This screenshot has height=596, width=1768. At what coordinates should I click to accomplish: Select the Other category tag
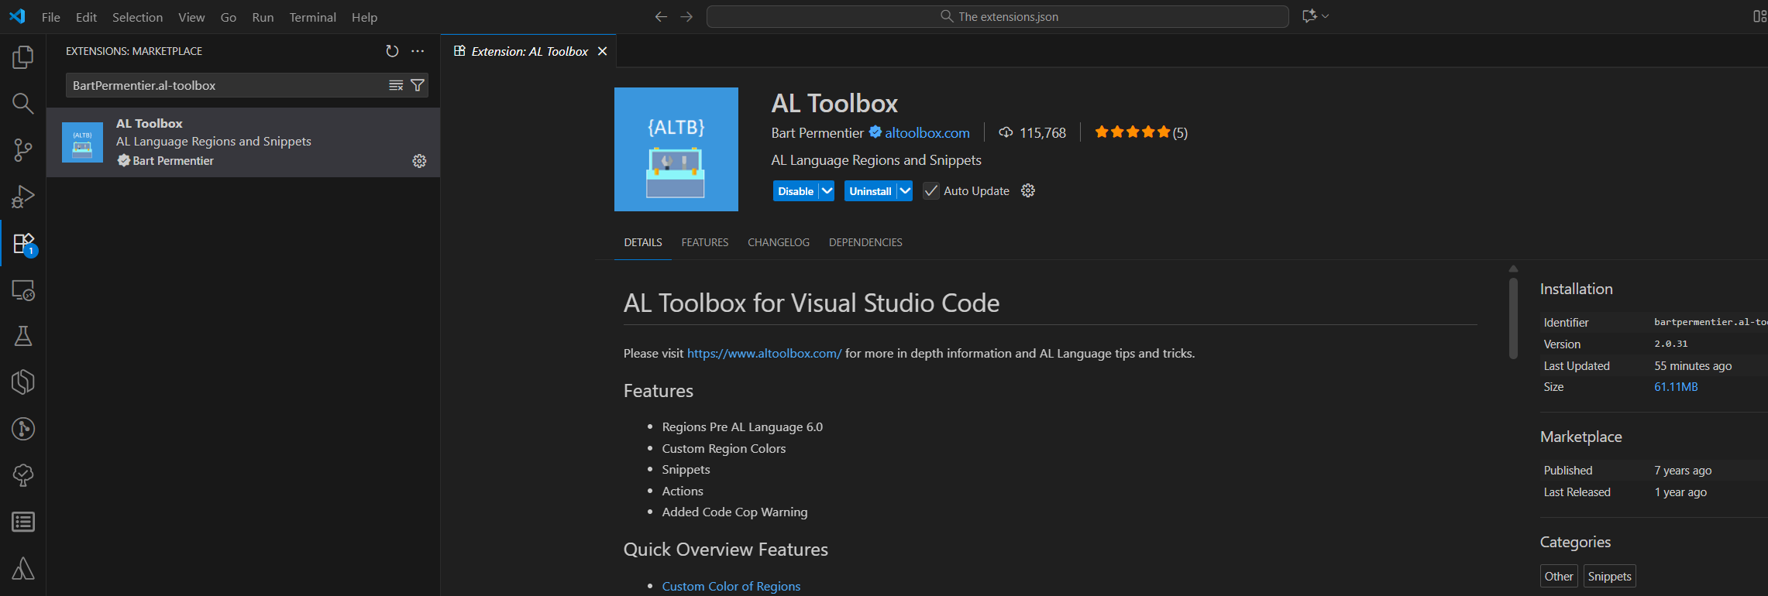tap(1559, 576)
